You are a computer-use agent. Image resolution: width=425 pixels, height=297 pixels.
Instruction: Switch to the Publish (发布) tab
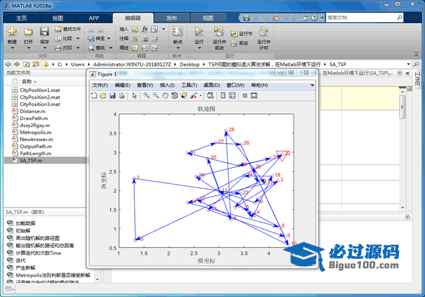[x=172, y=18]
